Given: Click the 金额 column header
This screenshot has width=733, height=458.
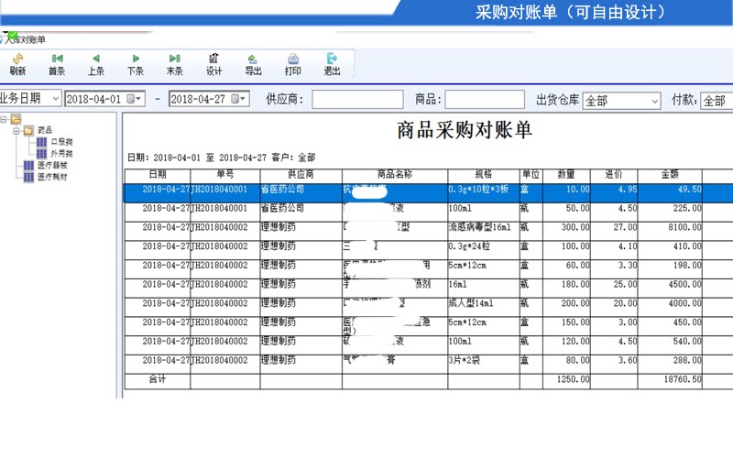Looking at the screenshot, I should point(670,175).
